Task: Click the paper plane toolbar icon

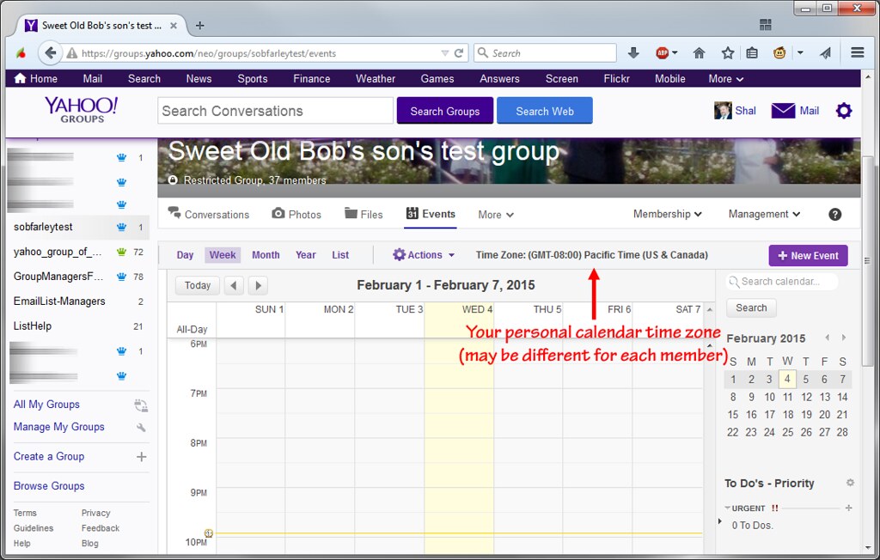Action: pos(825,52)
